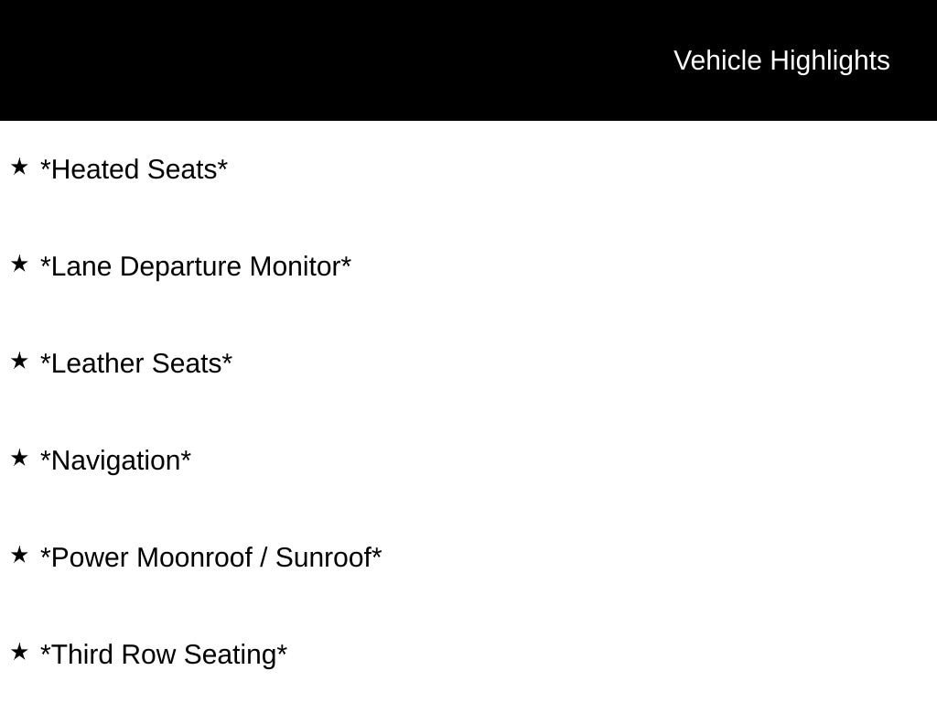This screenshot has height=703, width=937.
Task: Select the star icon beside Leather Seats
Action: click(x=19, y=361)
